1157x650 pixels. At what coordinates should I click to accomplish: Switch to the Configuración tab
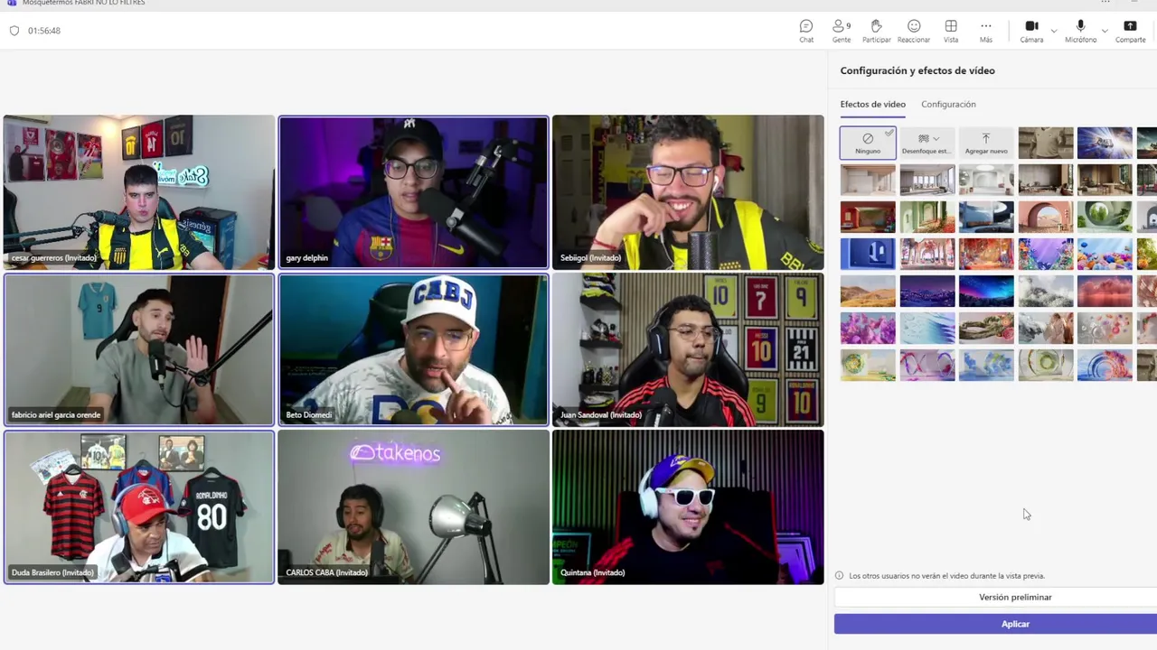(x=948, y=104)
